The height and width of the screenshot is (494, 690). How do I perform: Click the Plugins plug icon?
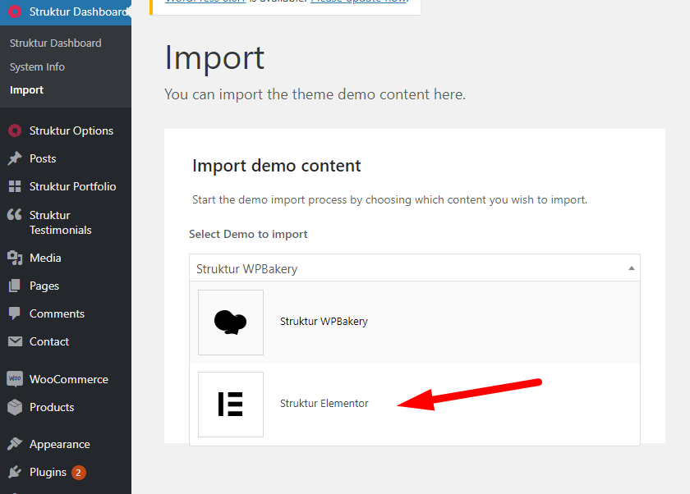click(x=15, y=472)
